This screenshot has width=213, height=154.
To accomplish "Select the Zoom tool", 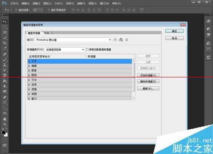I will tap(5, 124).
